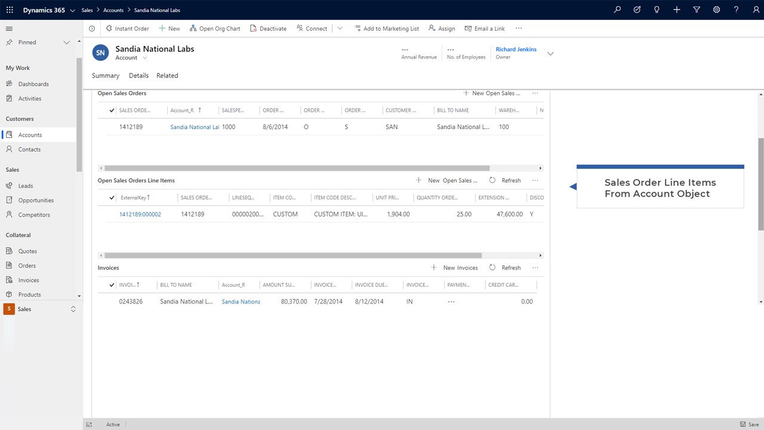
Task: Open Contacts in the sidebar
Action: pyautogui.click(x=29, y=149)
